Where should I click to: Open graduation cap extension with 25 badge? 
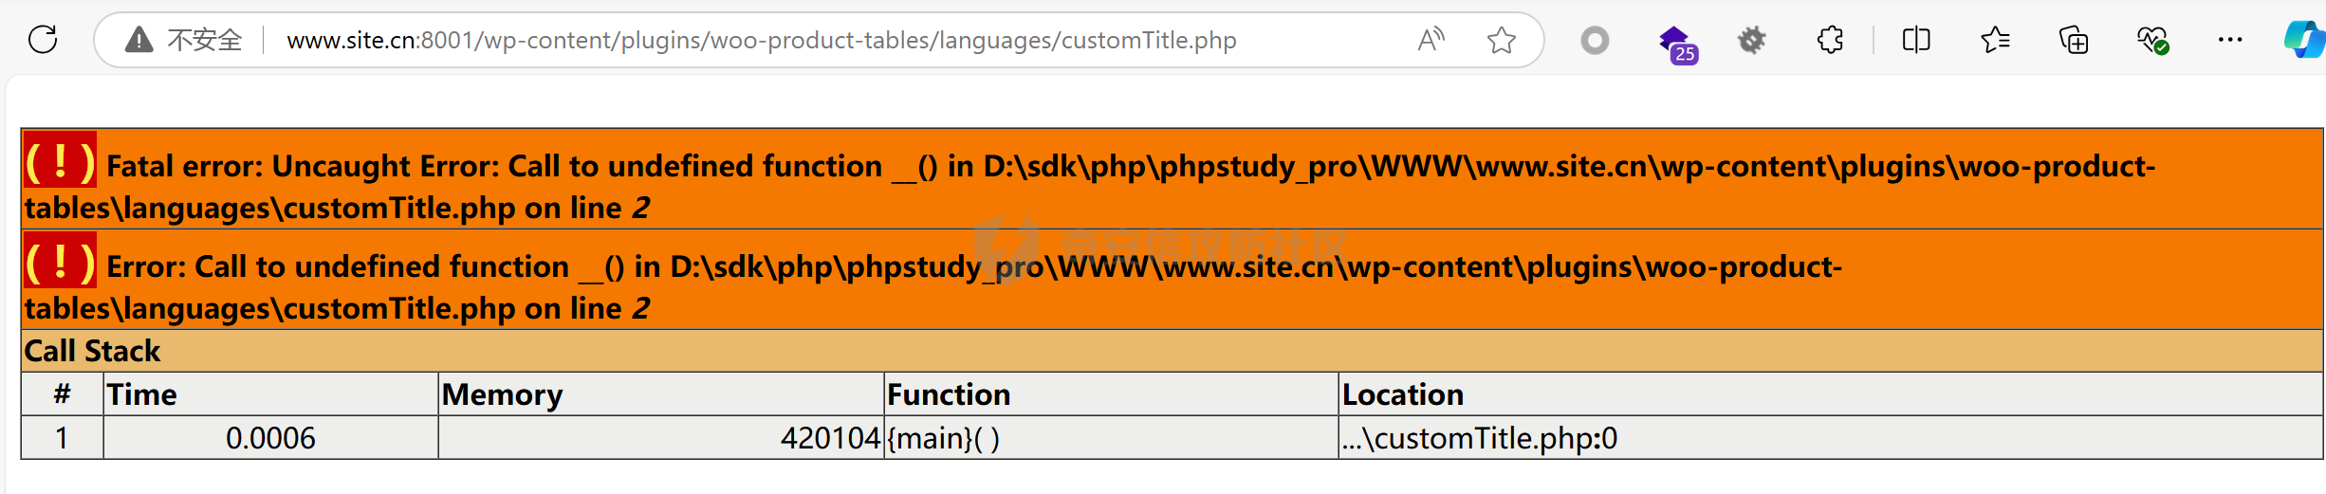1675,42
